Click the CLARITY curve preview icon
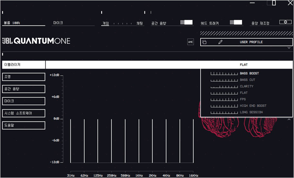The width and height of the screenshot is (294, 178). coord(224,86)
